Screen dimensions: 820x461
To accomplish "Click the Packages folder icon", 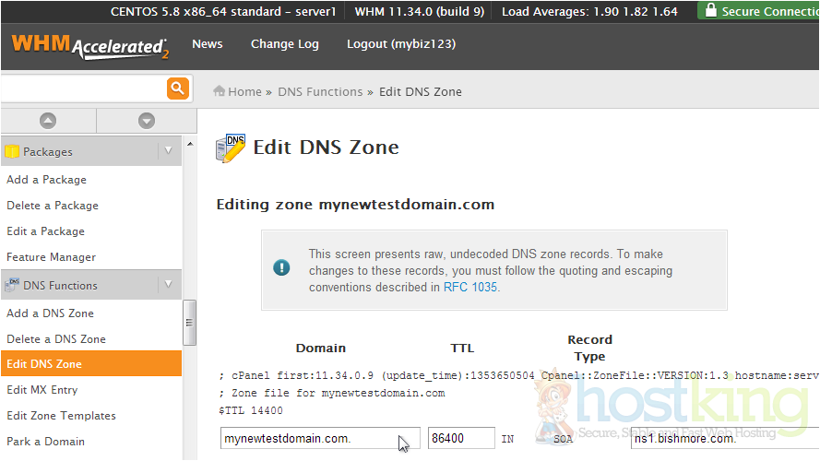I will click(12, 151).
